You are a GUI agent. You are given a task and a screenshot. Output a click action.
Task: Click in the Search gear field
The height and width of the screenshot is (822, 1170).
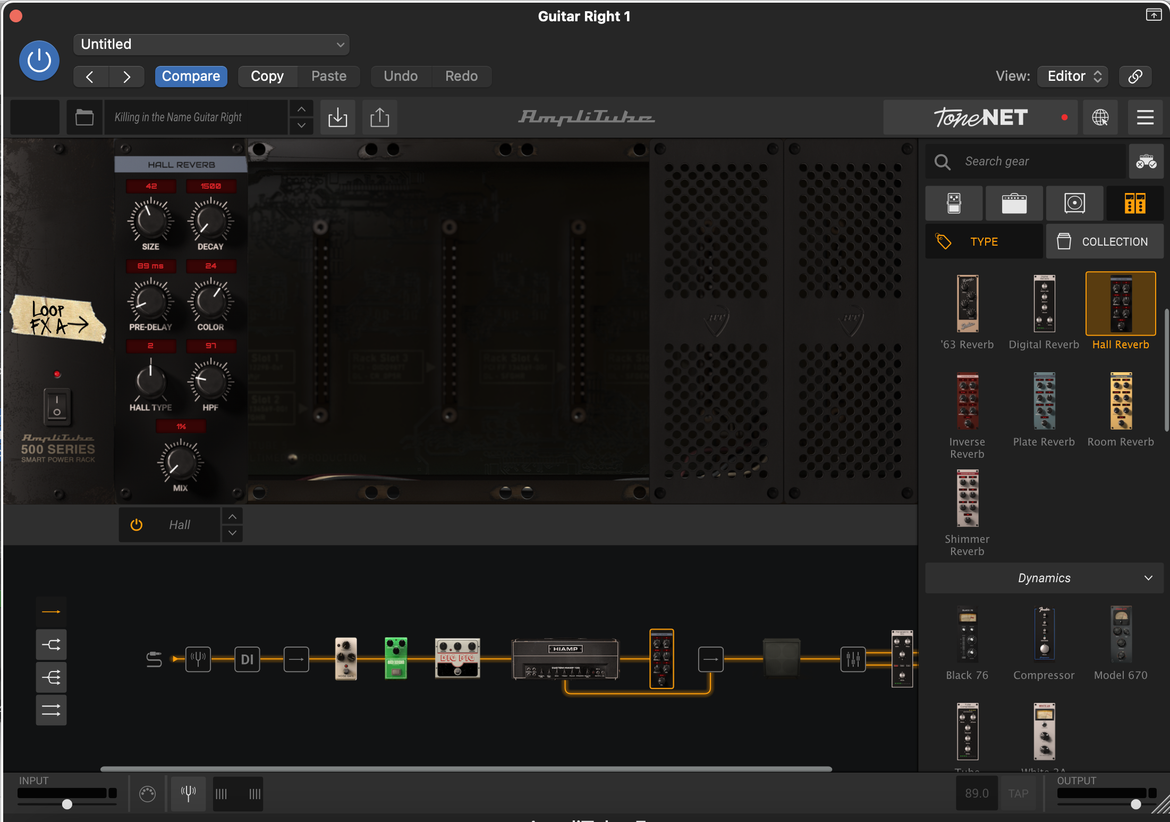(1025, 162)
